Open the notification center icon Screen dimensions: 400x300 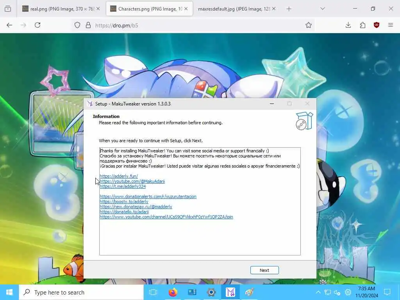pyautogui.click(x=387, y=292)
